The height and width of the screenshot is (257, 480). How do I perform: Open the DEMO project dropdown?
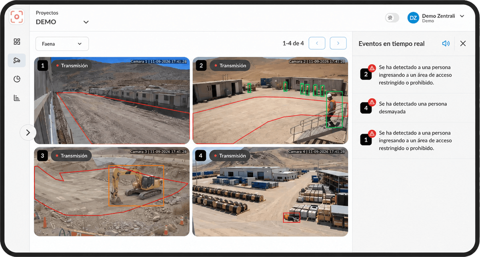pos(62,22)
